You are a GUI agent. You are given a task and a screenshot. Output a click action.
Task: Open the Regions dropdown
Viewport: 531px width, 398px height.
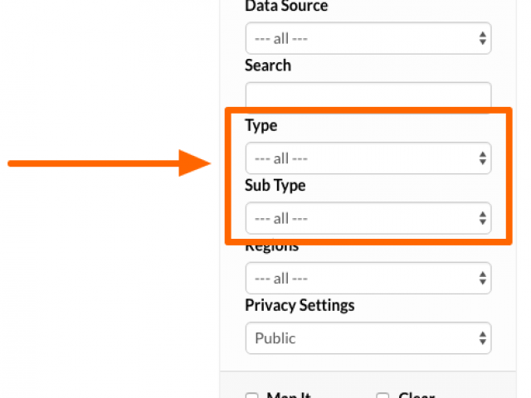[368, 278]
